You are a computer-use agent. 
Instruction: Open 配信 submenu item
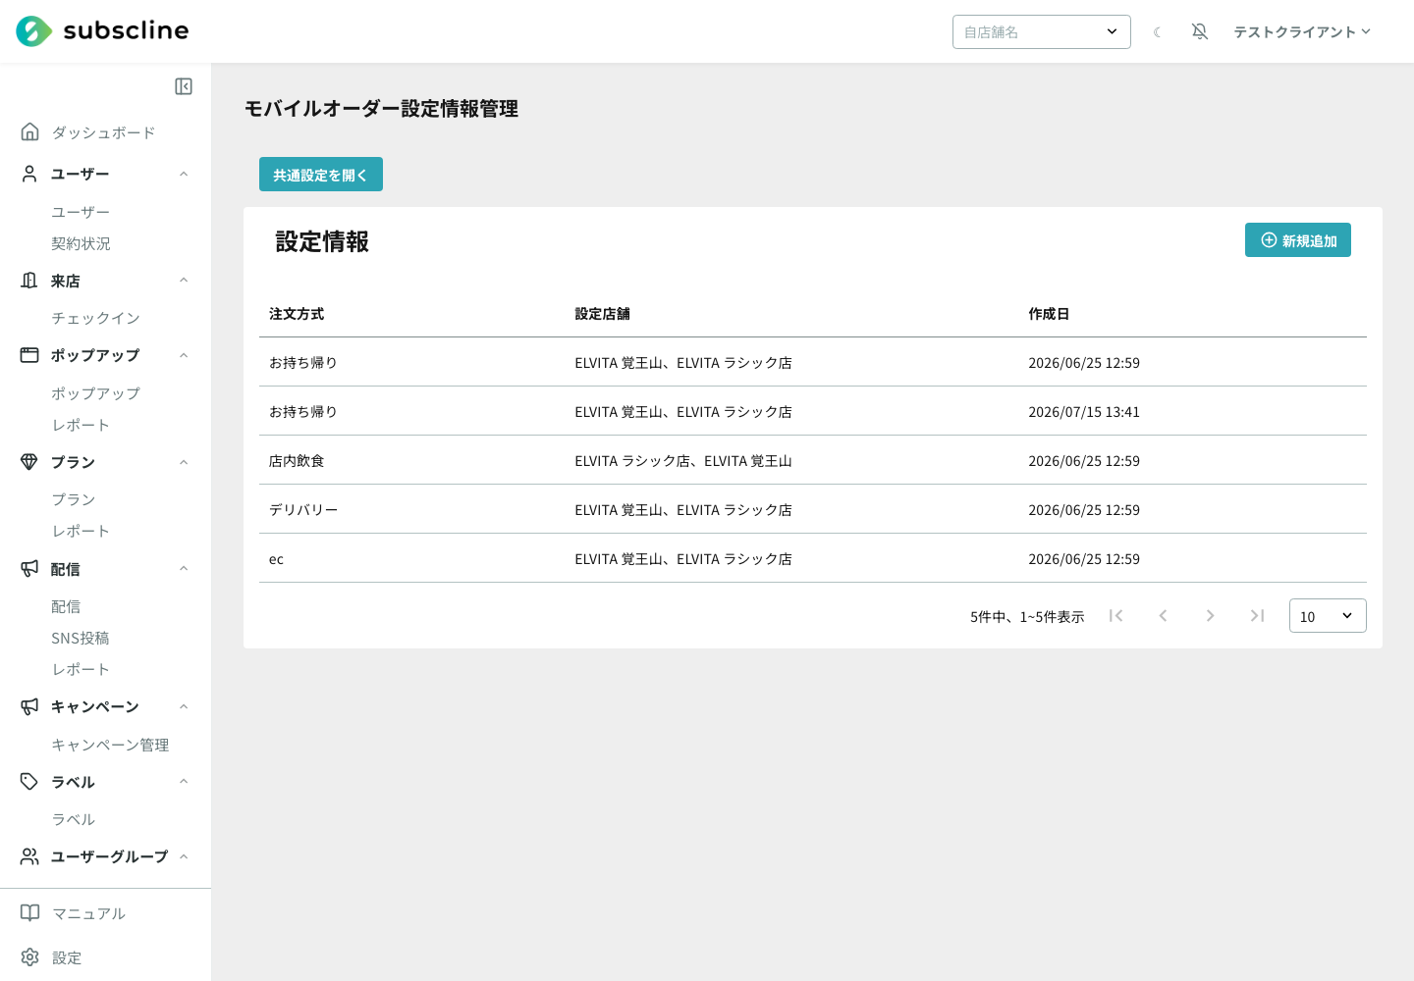66,606
